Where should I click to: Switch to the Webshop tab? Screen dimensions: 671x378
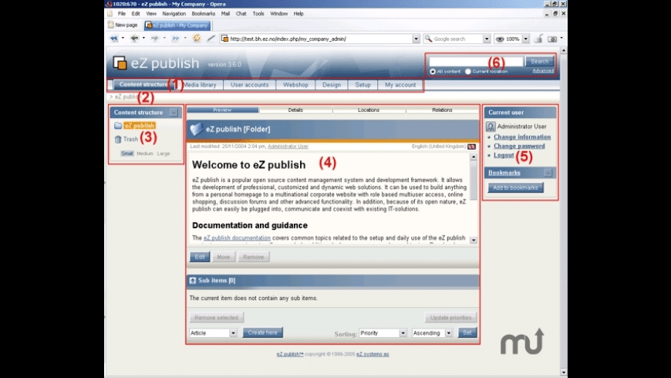[x=295, y=85]
